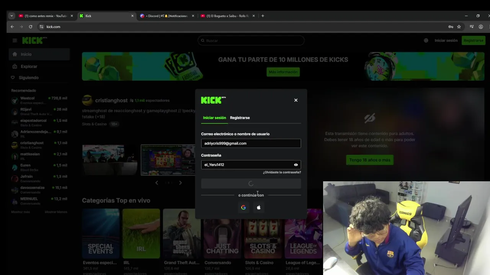Open recommended channel Adrianozendeja
Screen dimensions: 490x275
coord(39,134)
